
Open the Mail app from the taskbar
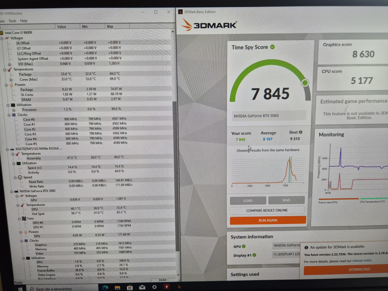[142, 287]
